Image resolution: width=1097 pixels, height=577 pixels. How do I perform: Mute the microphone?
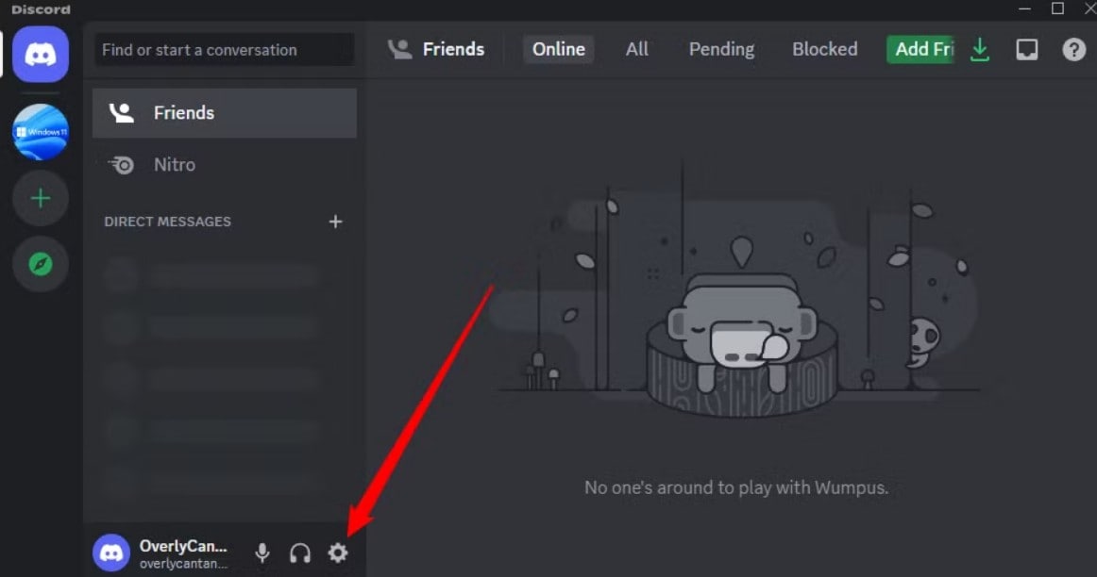click(x=262, y=553)
